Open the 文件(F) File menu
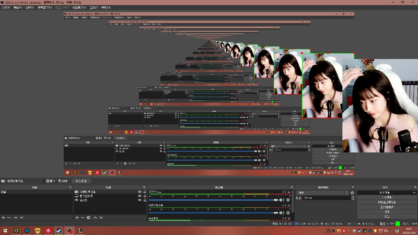 pyautogui.click(x=6, y=7)
